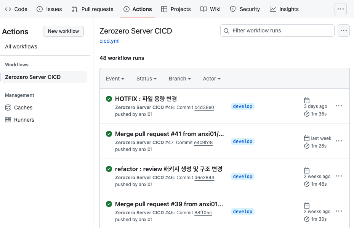Expand the Branch filter dropdown
This screenshot has width=354, height=228.
180,79
